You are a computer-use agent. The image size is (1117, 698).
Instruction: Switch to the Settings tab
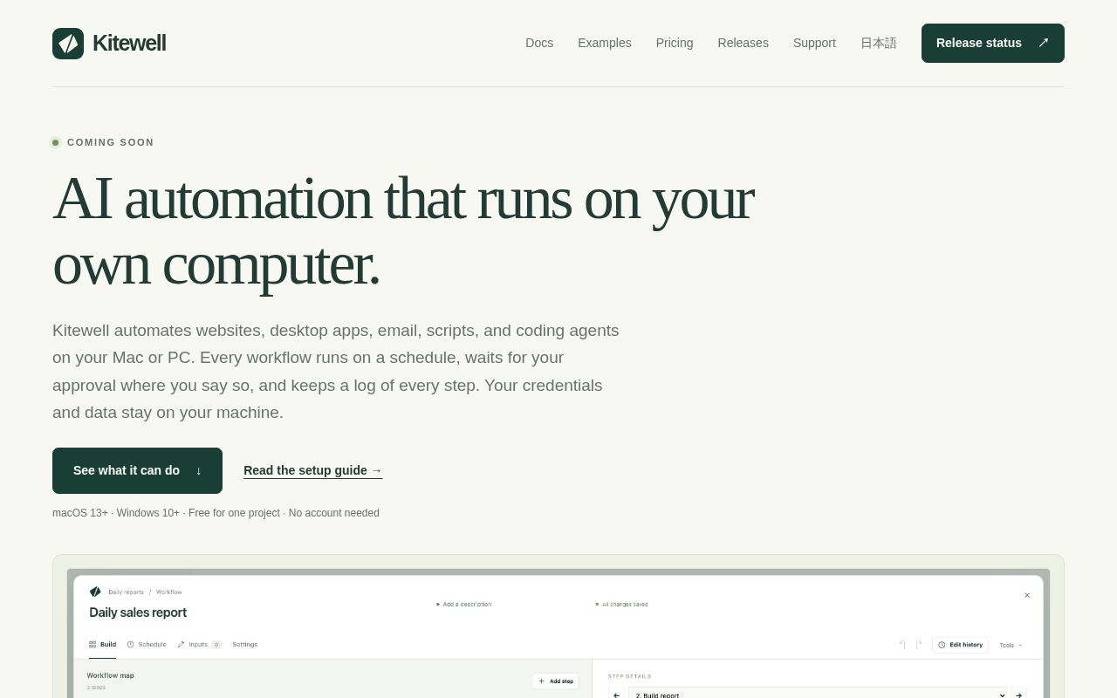pyautogui.click(x=245, y=645)
